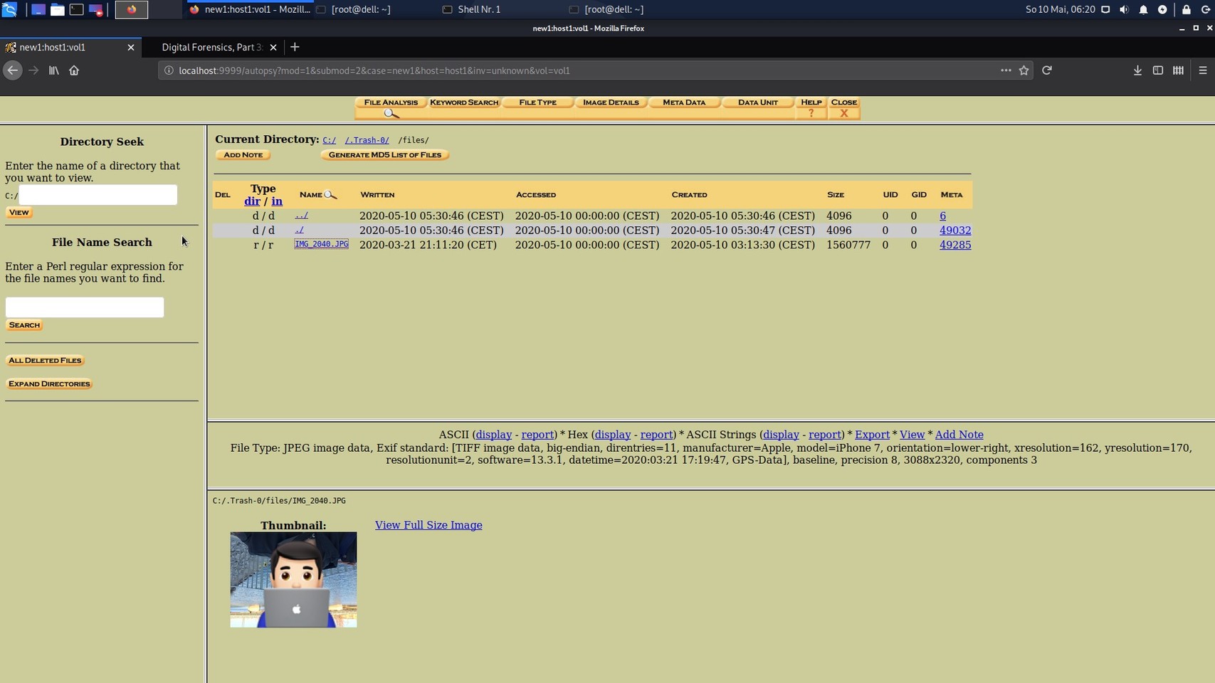
Task: Open Firefox home page icon
Action: (74, 70)
